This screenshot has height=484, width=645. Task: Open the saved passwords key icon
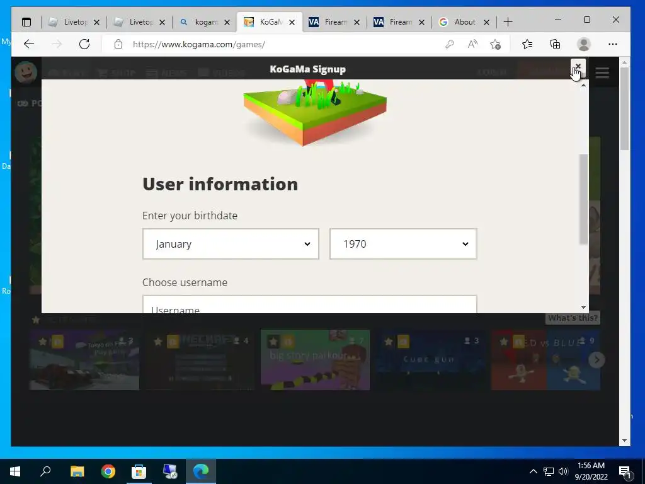(x=450, y=44)
